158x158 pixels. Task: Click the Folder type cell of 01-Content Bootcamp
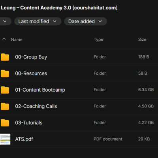(100, 90)
